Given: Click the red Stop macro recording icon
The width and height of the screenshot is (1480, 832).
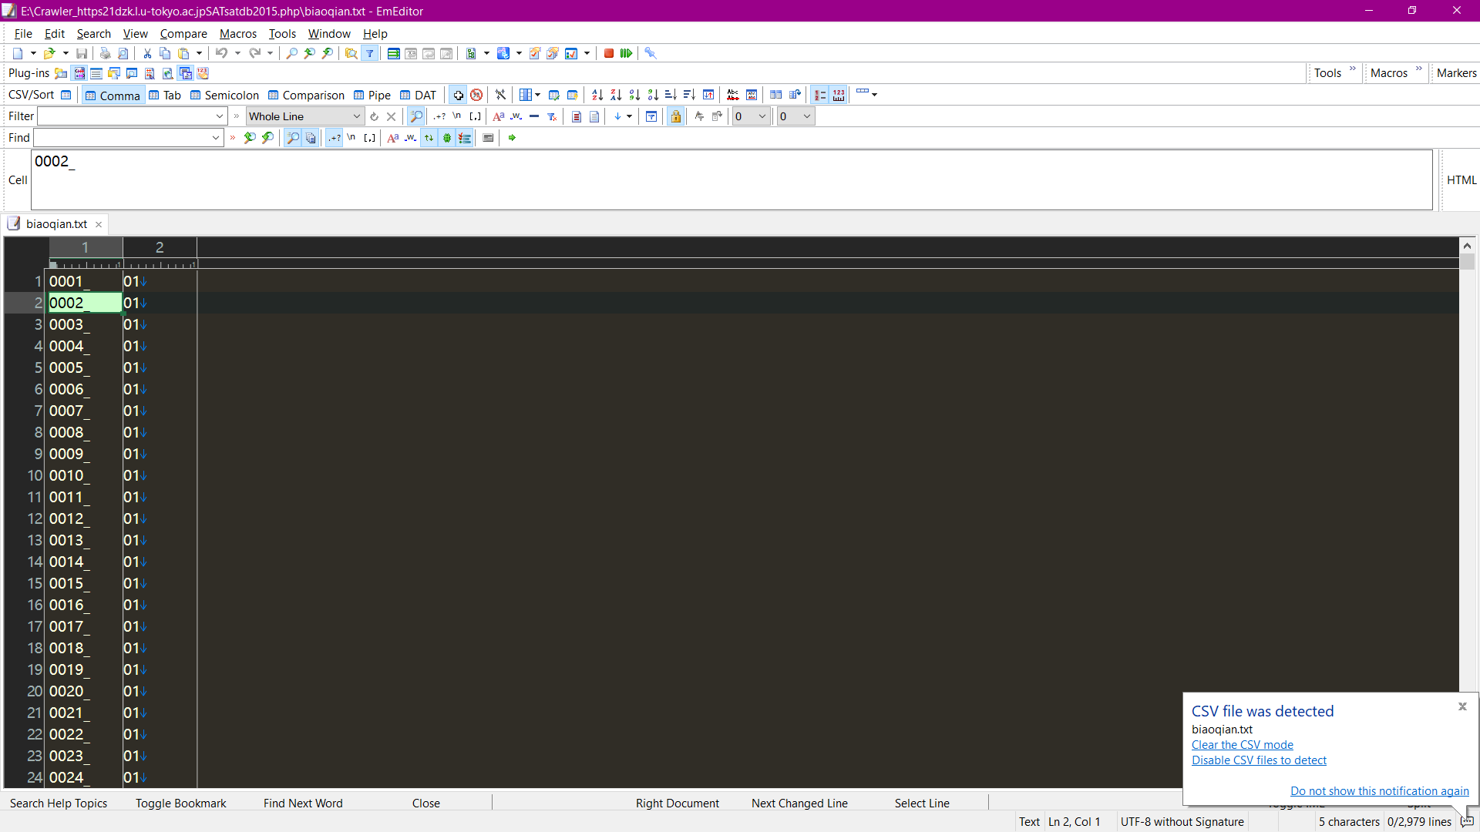Looking at the screenshot, I should click(609, 53).
